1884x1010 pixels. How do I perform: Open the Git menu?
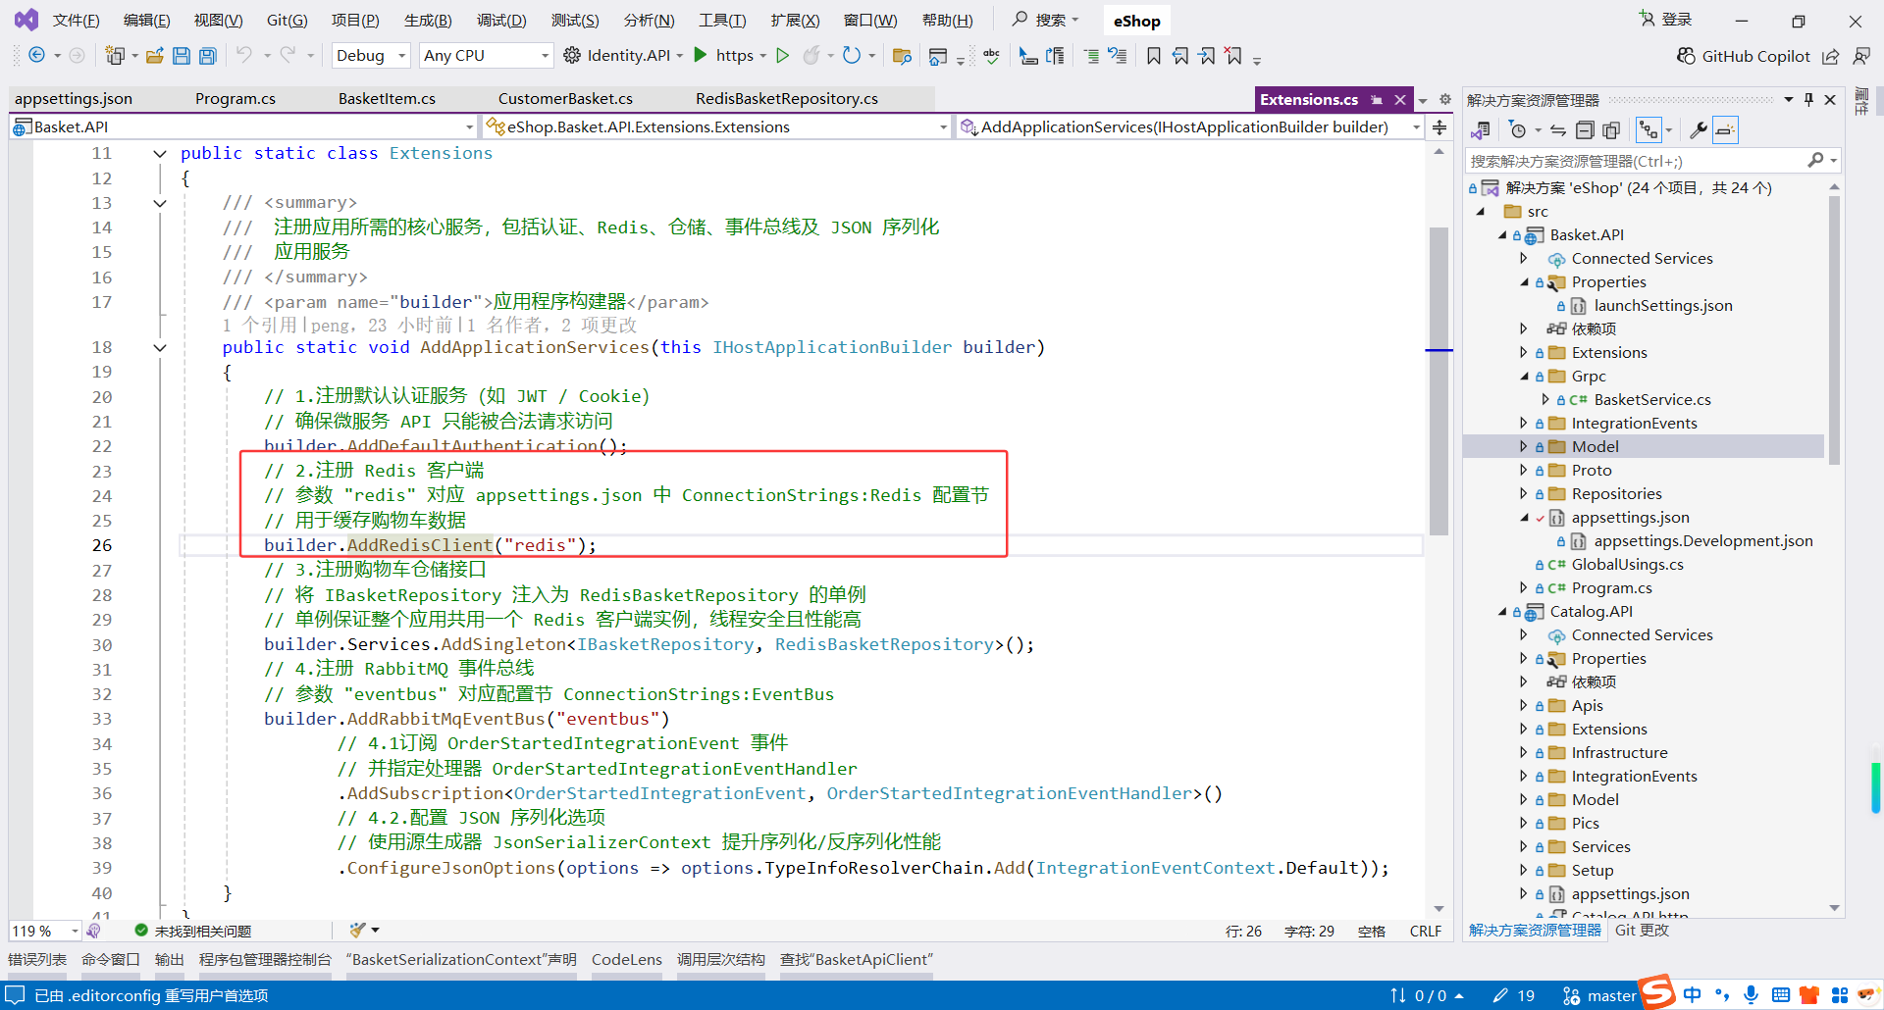coord(286,20)
